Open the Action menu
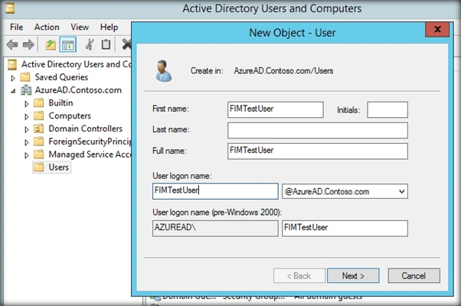Image resolution: width=461 pixels, height=306 pixels. (x=47, y=27)
